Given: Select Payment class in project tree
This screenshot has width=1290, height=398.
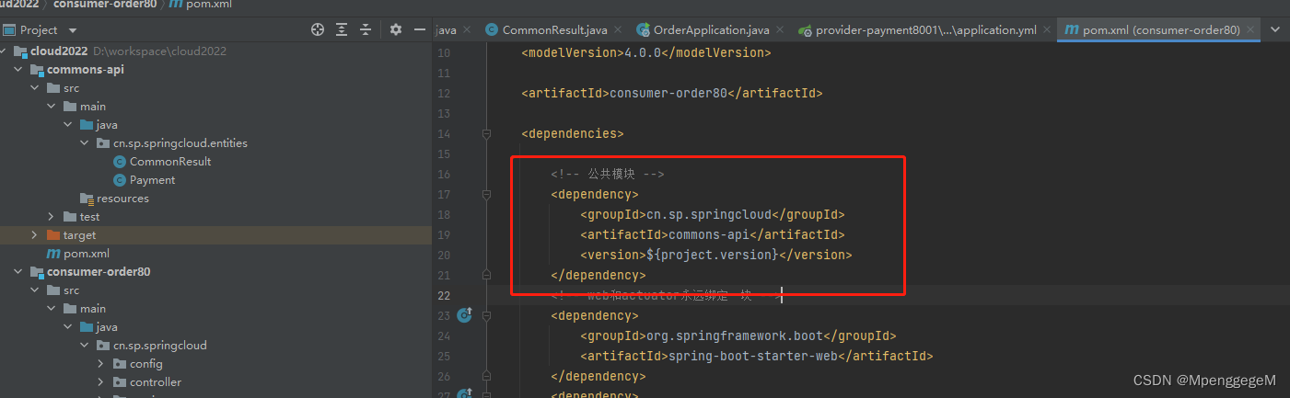Looking at the screenshot, I should coord(152,180).
